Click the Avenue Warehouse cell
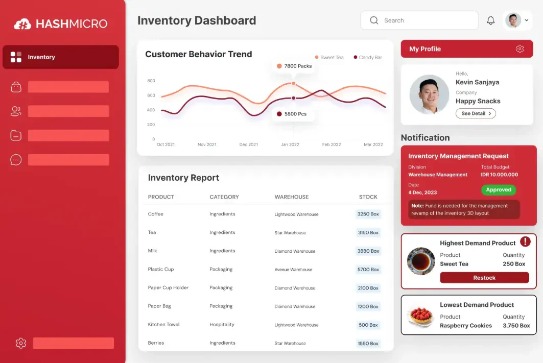This screenshot has width=543, height=363. click(293, 270)
